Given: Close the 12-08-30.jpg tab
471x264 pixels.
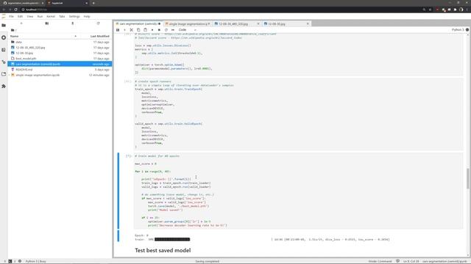Looking at the screenshot, I should [308, 23].
